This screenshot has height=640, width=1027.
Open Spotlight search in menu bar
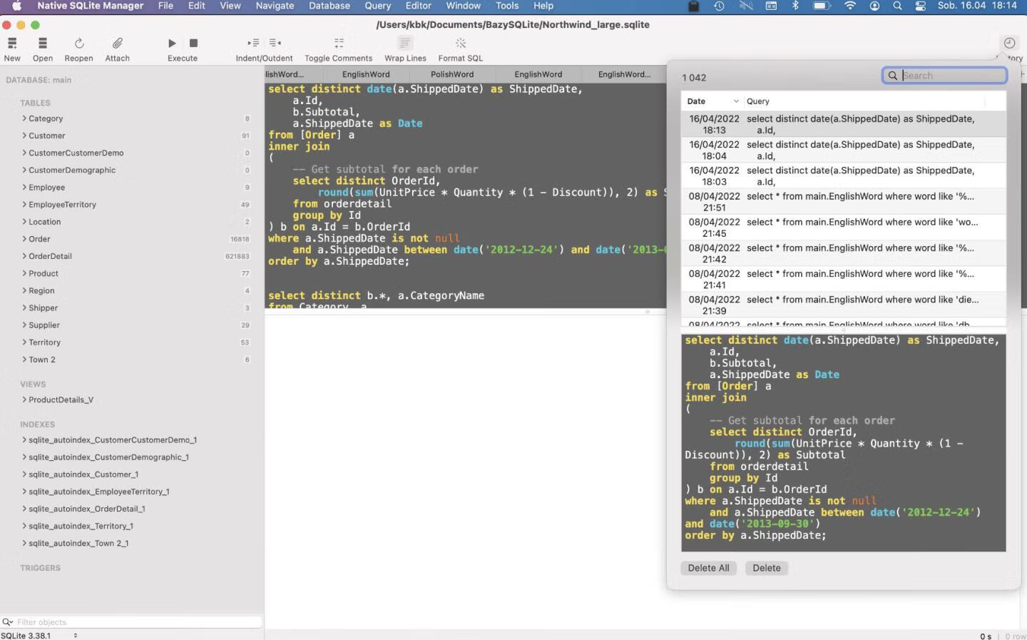[897, 6]
